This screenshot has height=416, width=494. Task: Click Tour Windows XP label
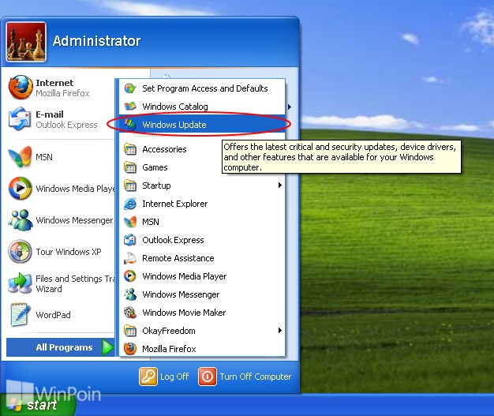[x=69, y=252]
